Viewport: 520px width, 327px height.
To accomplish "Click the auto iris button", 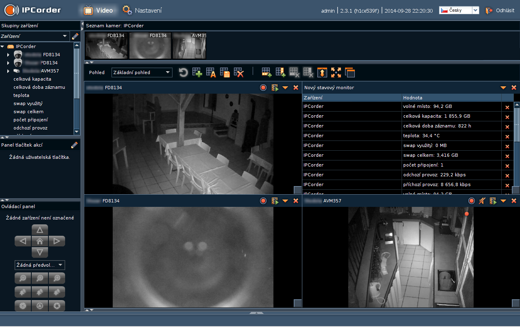I will pyautogui.click(x=40, y=306).
